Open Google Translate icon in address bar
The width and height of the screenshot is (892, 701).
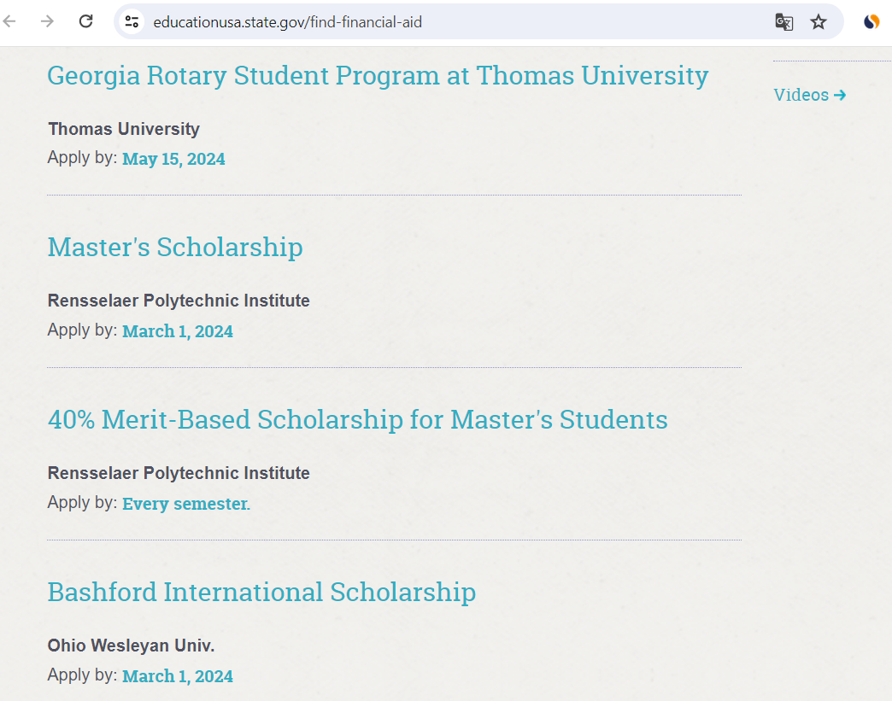click(x=783, y=21)
